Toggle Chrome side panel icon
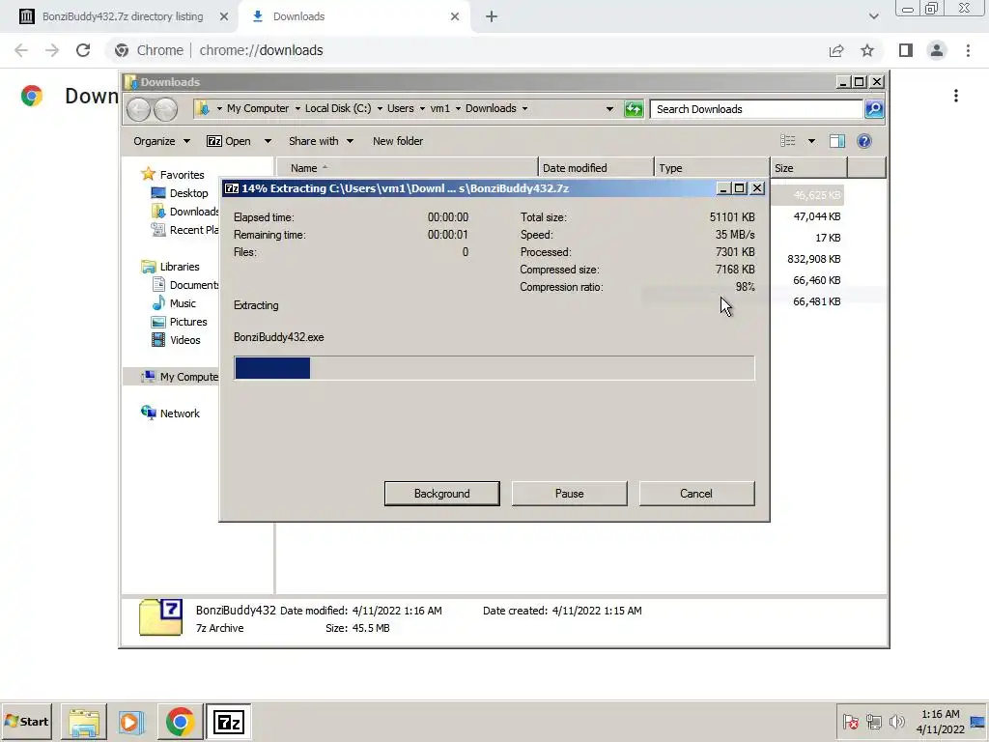Viewport: 989px width, 742px height. tap(906, 50)
